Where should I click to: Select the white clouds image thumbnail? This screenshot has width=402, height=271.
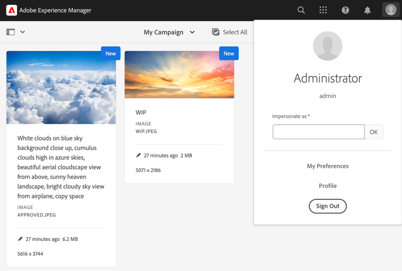[61, 87]
